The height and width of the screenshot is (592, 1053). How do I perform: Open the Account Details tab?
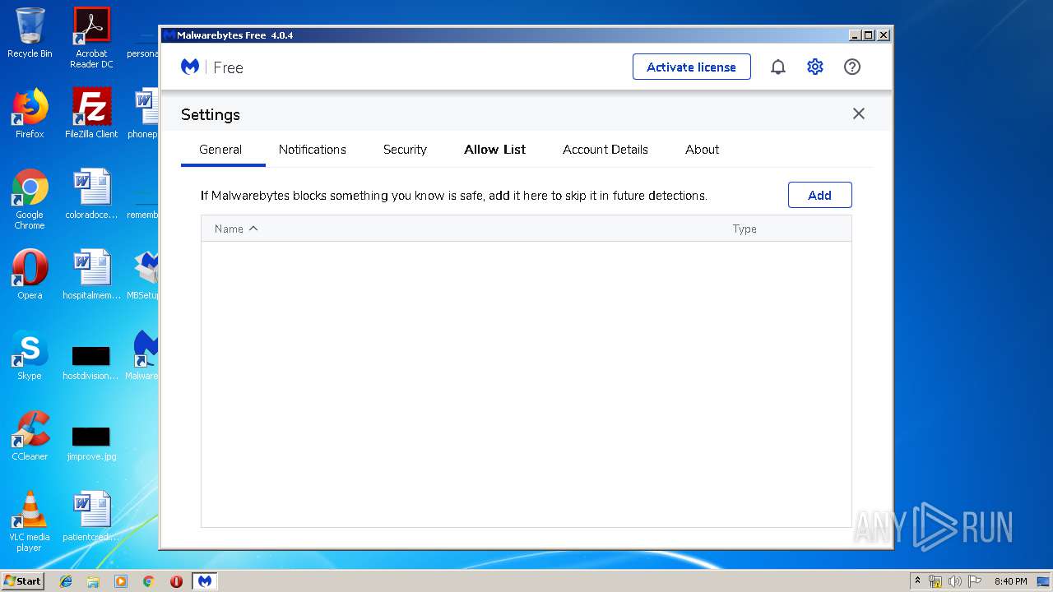[605, 150]
